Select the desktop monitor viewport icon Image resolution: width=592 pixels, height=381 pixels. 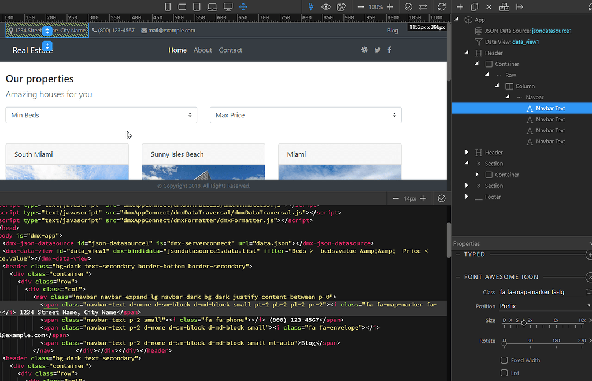(228, 7)
